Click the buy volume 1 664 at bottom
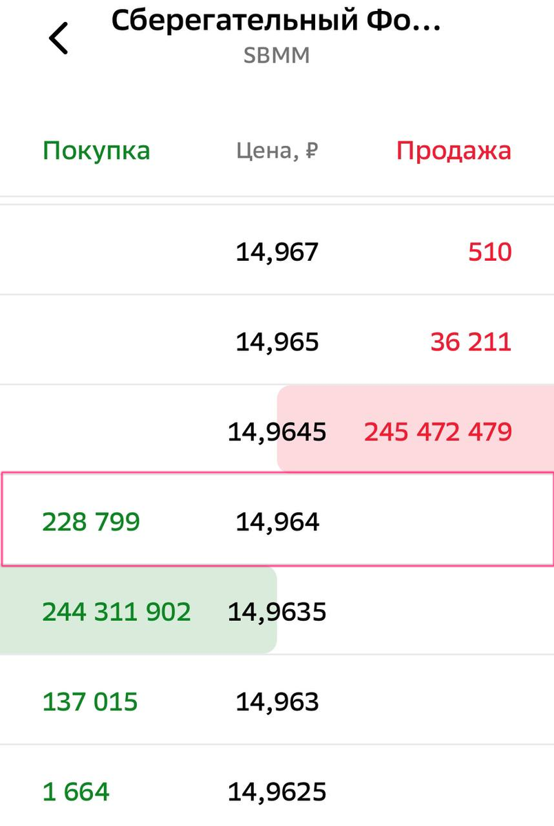The width and height of the screenshot is (554, 826). click(76, 790)
